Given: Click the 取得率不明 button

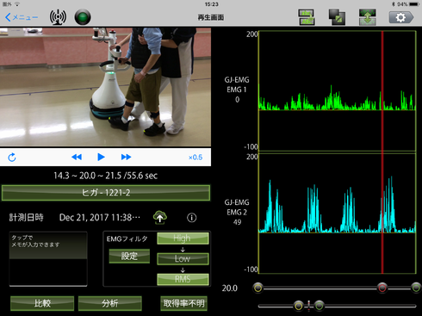Looking at the screenshot, I should click(x=183, y=303).
